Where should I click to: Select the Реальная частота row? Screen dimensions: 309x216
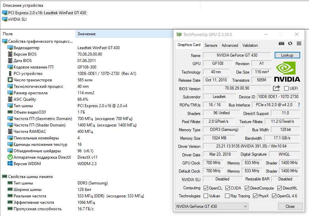[87, 196]
